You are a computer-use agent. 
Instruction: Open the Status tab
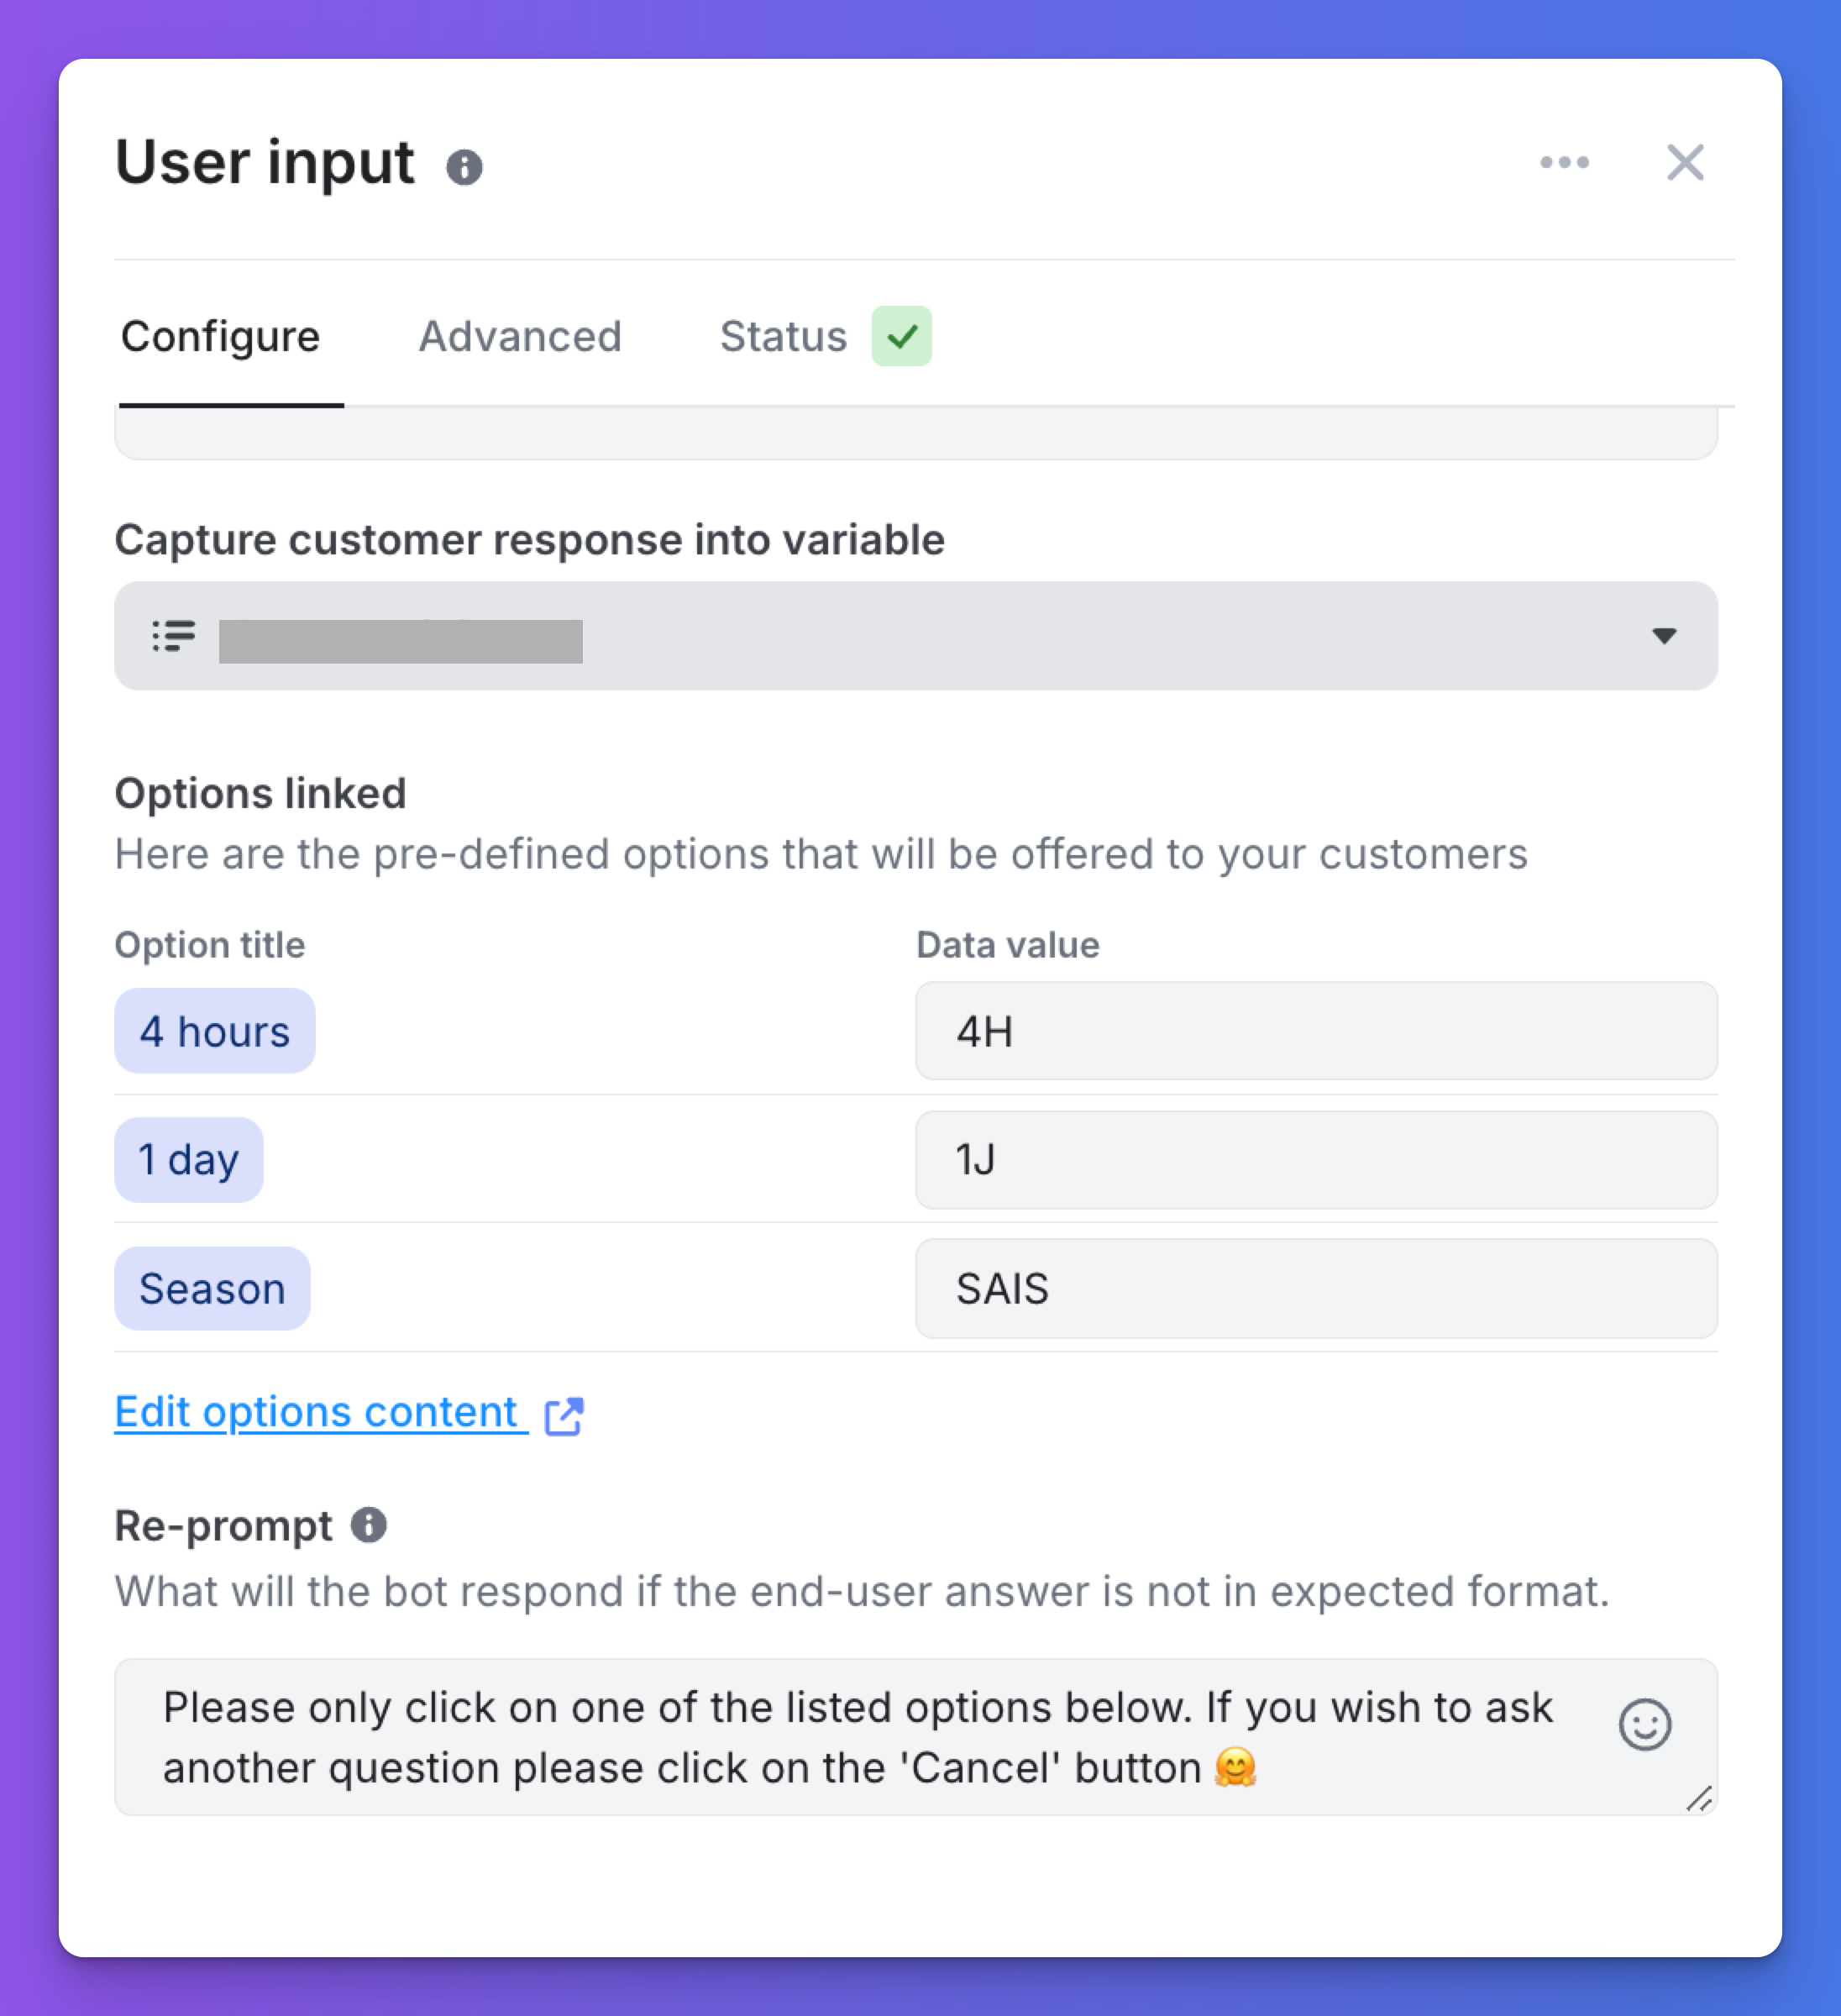783,337
